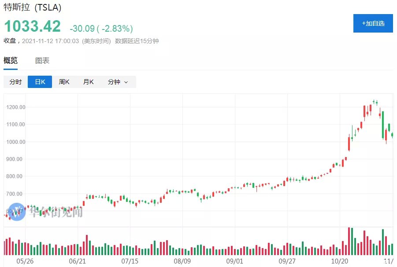Select the 分时 intraday chart view
Screen dimensions: 397x267
tap(15, 82)
